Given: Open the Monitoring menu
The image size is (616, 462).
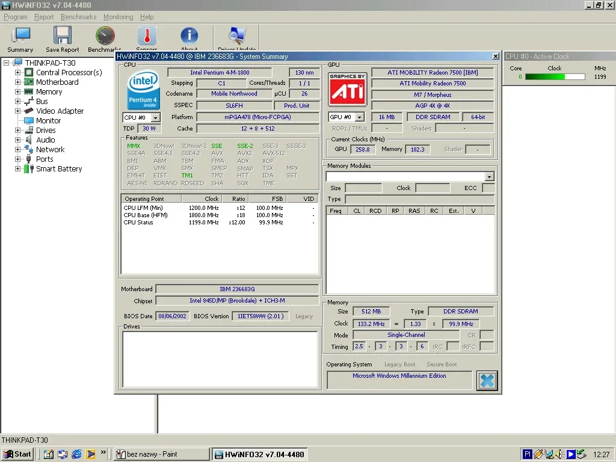Looking at the screenshot, I should tap(119, 17).
